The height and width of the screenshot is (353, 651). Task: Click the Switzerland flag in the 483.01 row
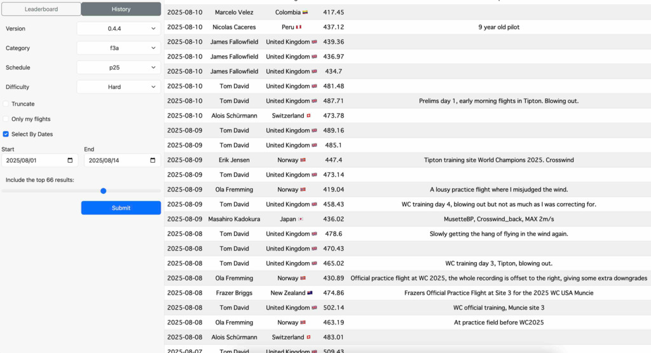pyautogui.click(x=308, y=337)
